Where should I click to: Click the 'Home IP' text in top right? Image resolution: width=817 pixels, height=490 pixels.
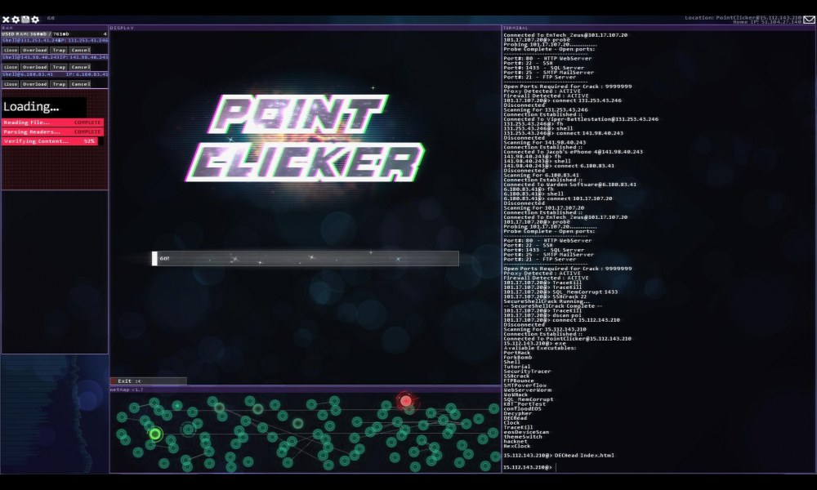pyautogui.click(x=767, y=22)
